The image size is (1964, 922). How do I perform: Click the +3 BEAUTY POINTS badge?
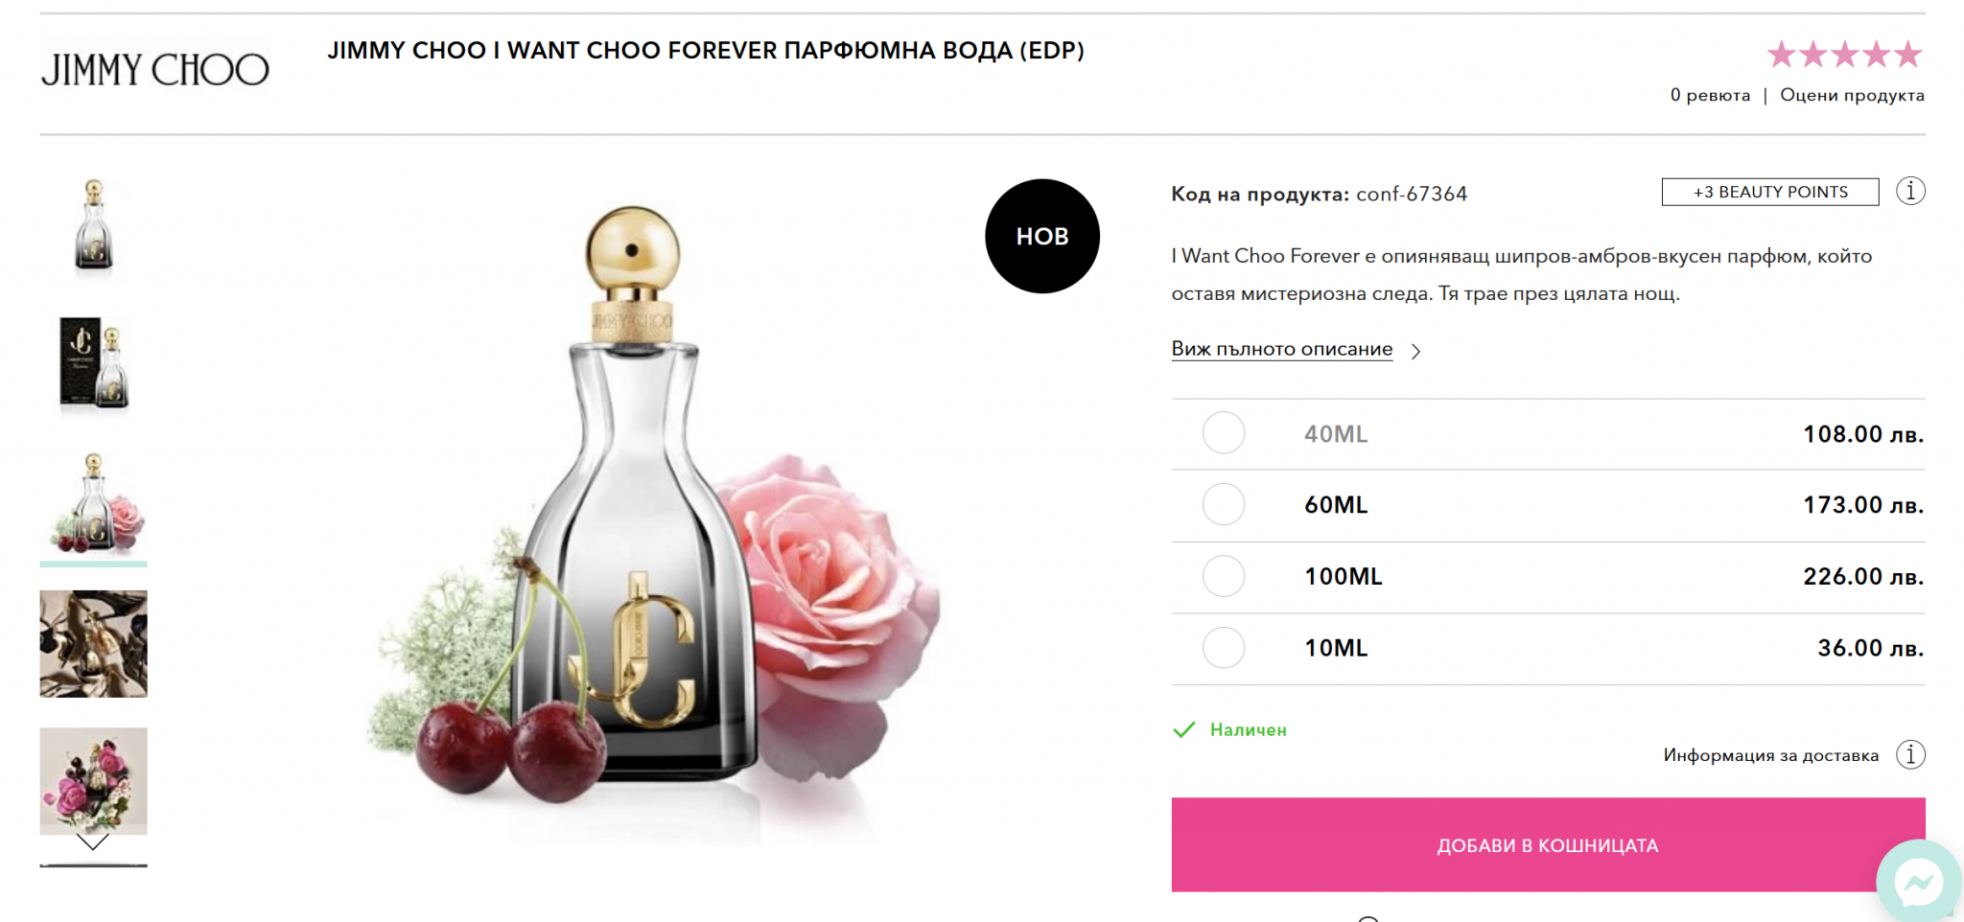[x=1769, y=192]
